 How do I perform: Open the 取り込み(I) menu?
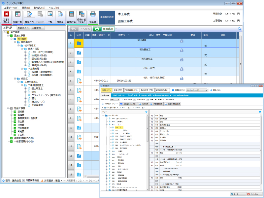click(x=39, y=7)
